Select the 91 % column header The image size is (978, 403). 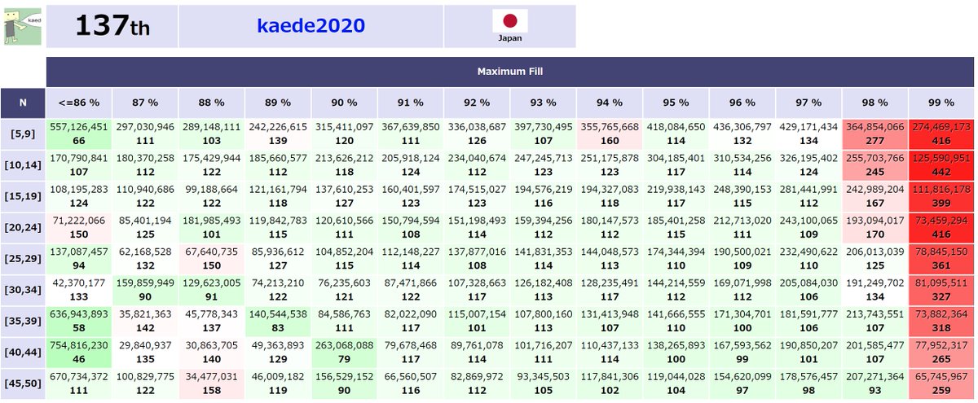[x=411, y=103]
